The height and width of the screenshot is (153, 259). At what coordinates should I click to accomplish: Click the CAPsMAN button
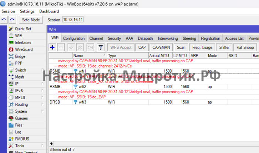(x=161, y=48)
